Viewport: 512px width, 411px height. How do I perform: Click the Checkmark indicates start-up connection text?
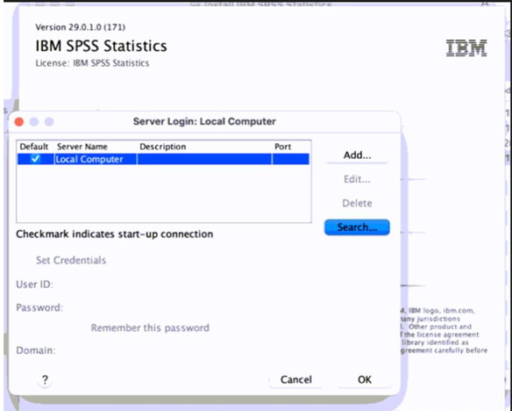click(115, 234)
